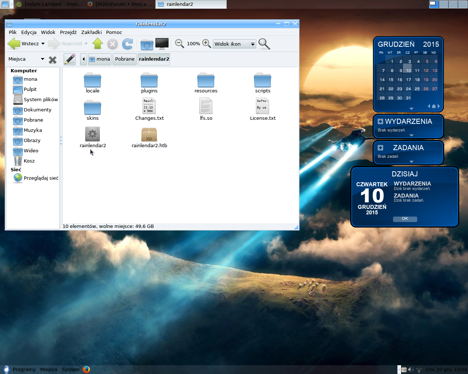Open the Wstecz history dropdown arrow

tap(43, 44)
